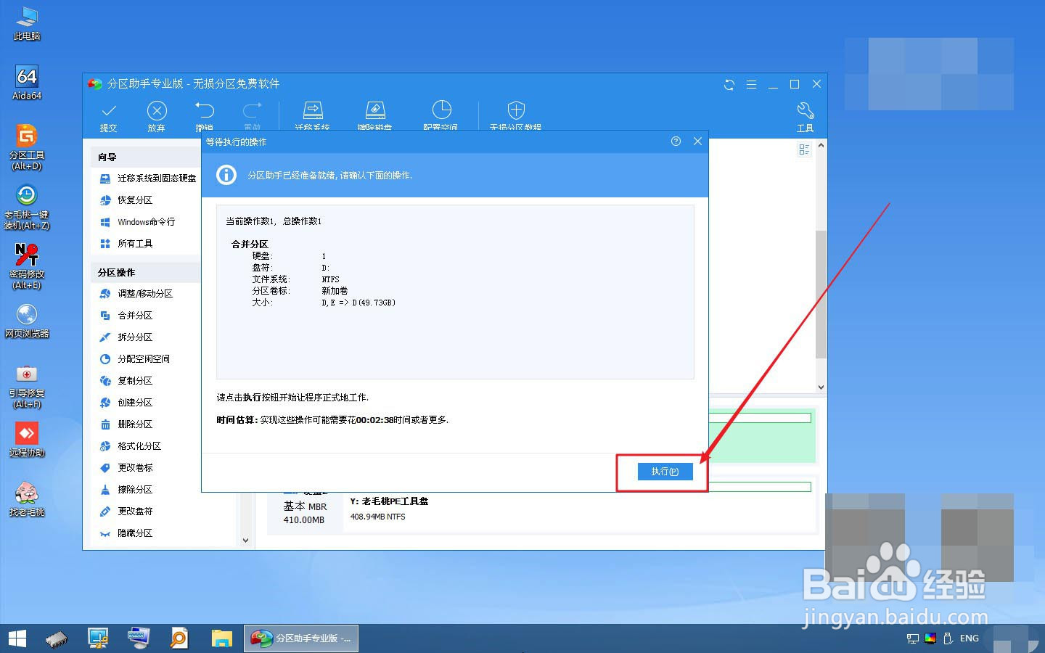The height and width of the screenshot is (653, 1045).
Task: Select 分配空闲空间 operation
Action: point(134,358)
